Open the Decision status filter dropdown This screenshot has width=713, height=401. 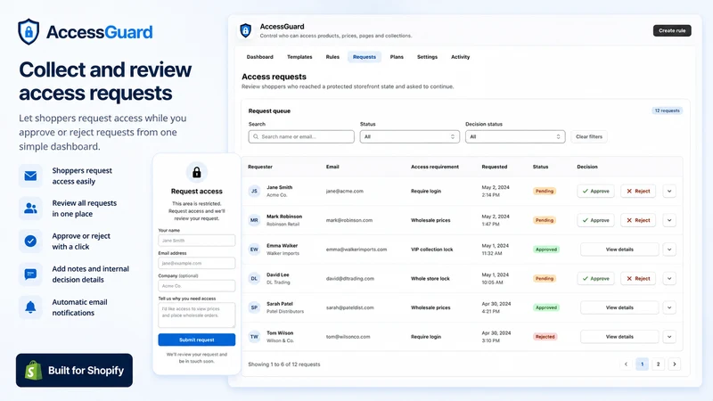pyautogui.click(x=515, y=136)
